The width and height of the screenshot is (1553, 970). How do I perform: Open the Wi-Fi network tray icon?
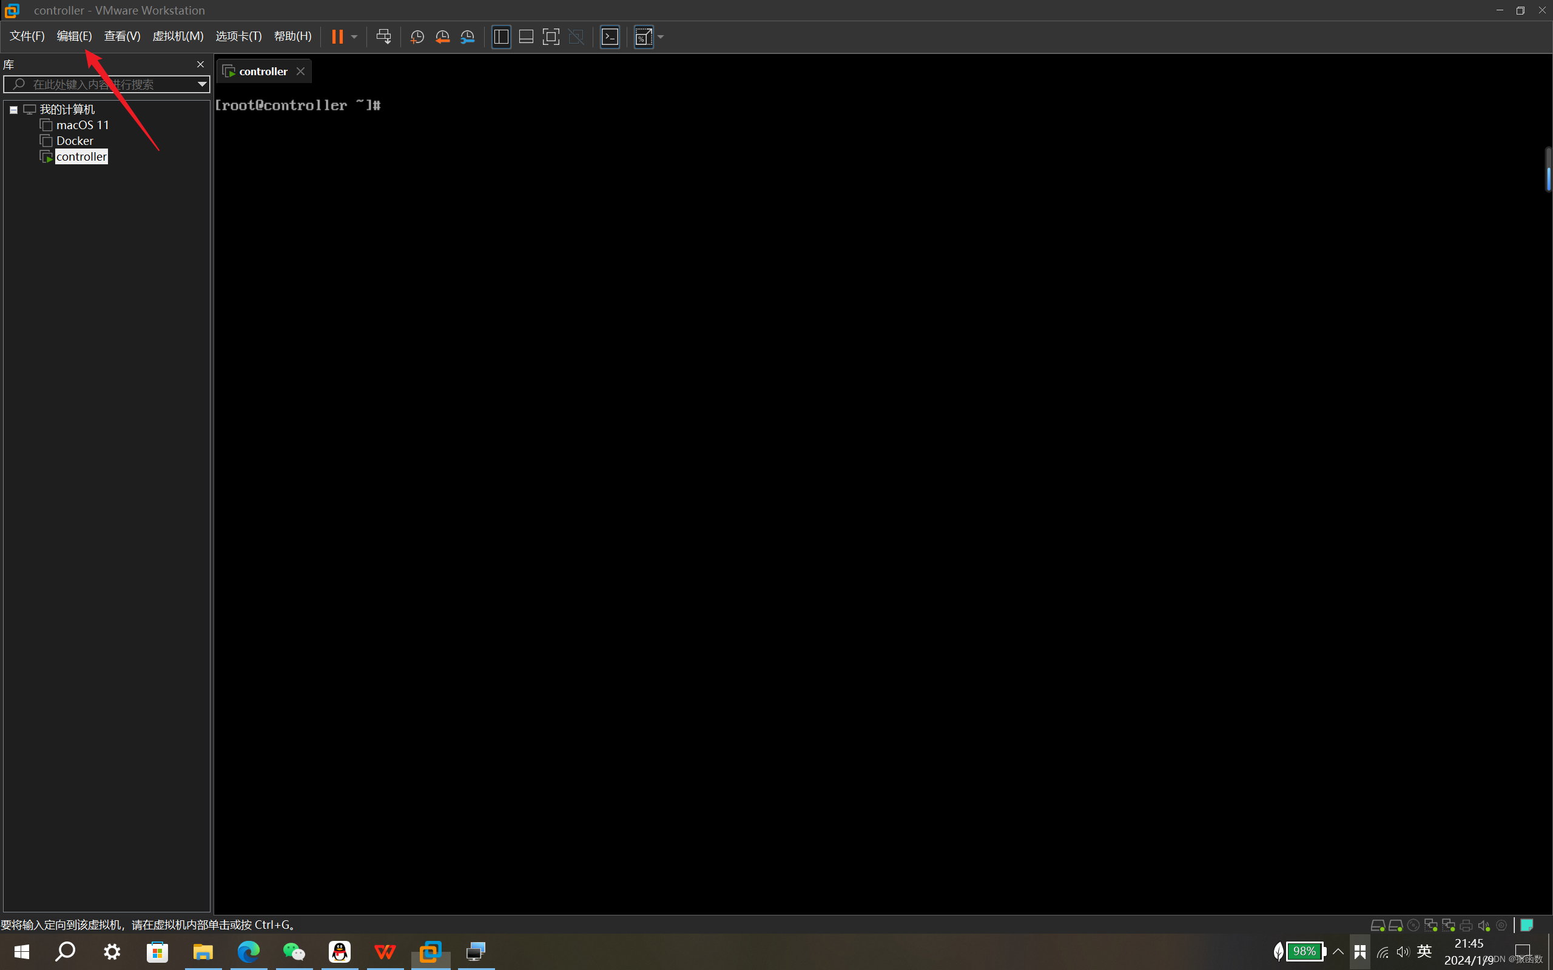pos(1383,952)
